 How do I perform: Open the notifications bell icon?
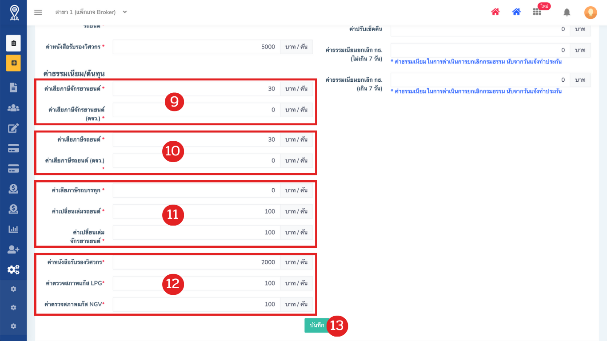(567, 12)
